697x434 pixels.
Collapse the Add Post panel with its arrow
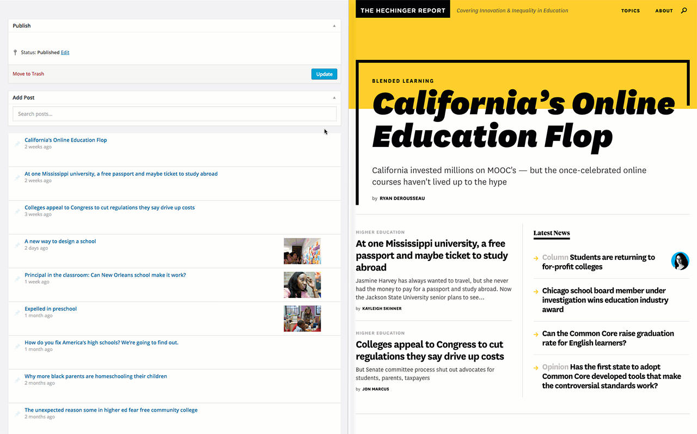tap(334, 97)
